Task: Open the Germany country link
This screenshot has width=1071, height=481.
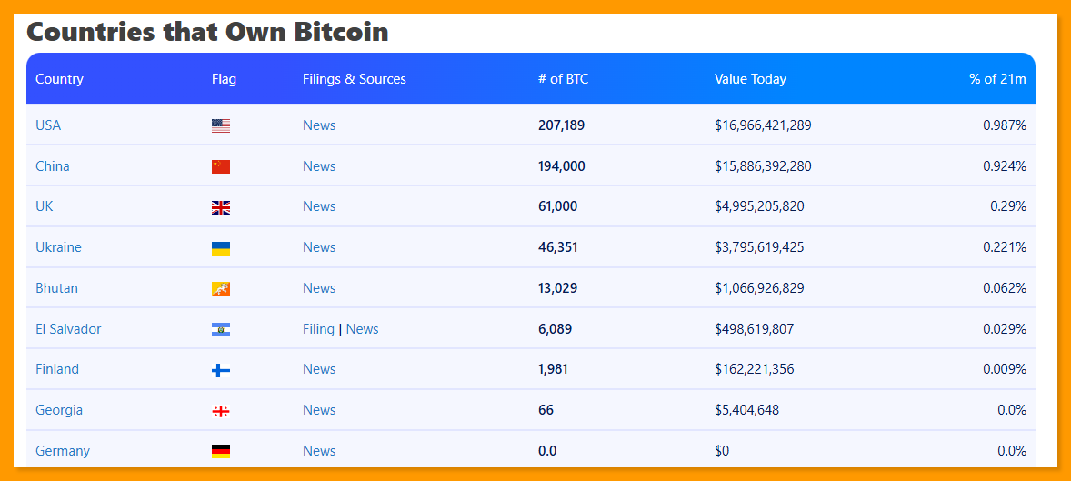Action: [63, 451]
